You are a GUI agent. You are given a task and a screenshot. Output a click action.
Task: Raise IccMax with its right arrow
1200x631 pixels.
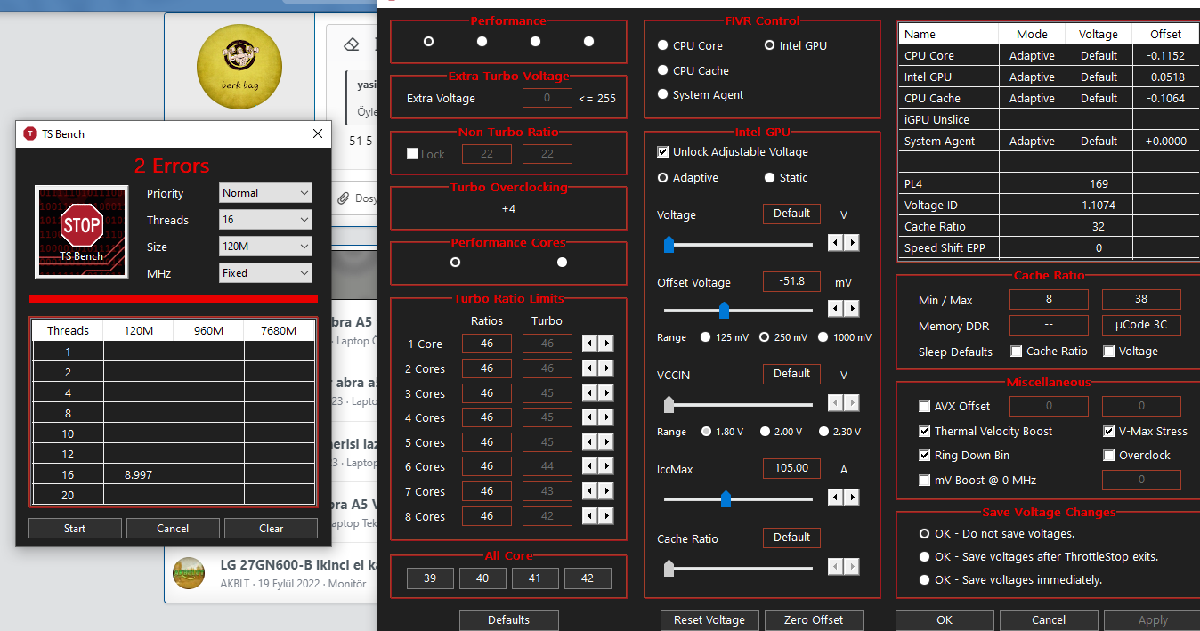coord(852,496)
